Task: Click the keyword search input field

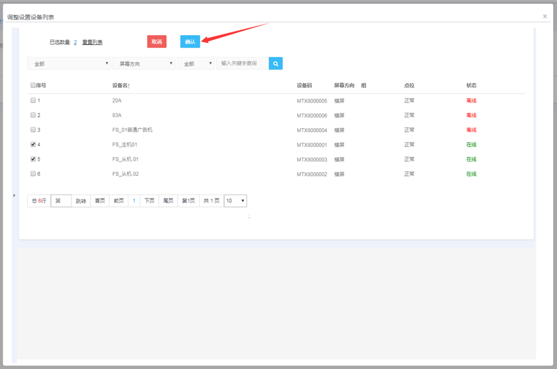Action: coord(241,64)
